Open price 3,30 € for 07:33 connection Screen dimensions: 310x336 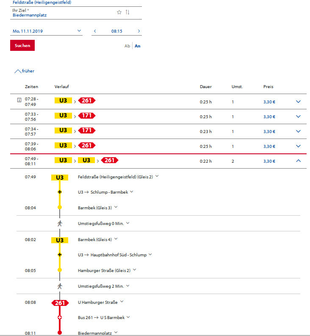(x=269, y=117)
